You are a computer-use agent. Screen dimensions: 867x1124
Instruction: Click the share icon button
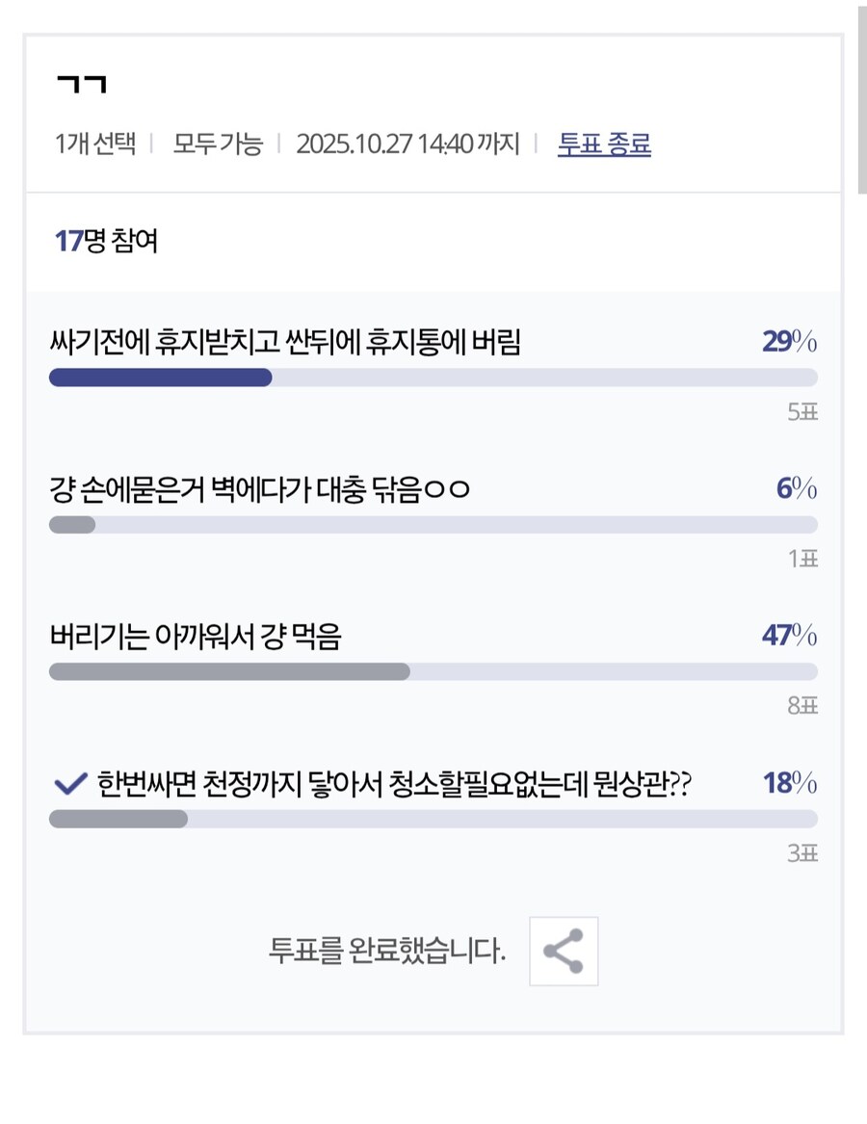click(x=564, y=952)
